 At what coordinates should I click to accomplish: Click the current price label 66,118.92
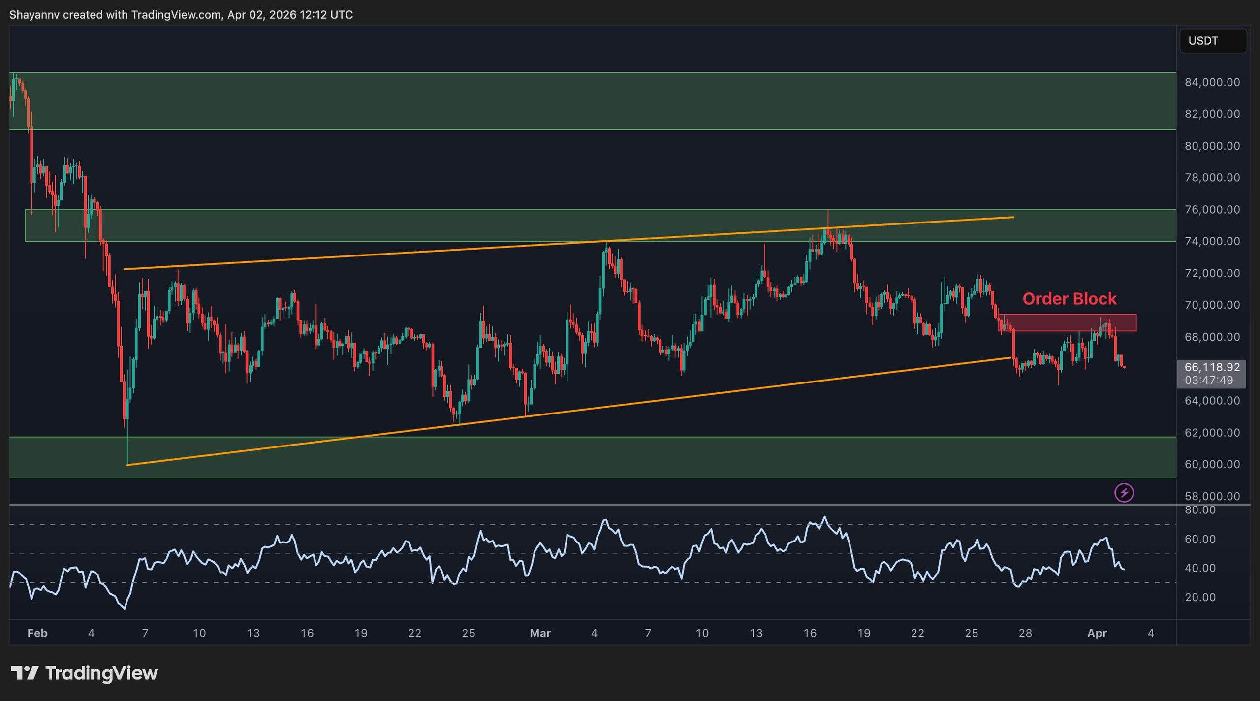coord(1211,367)
